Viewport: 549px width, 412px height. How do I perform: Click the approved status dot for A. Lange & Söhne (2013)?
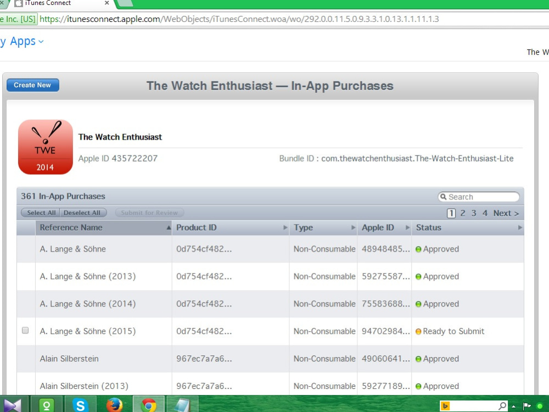pos(418,277)
